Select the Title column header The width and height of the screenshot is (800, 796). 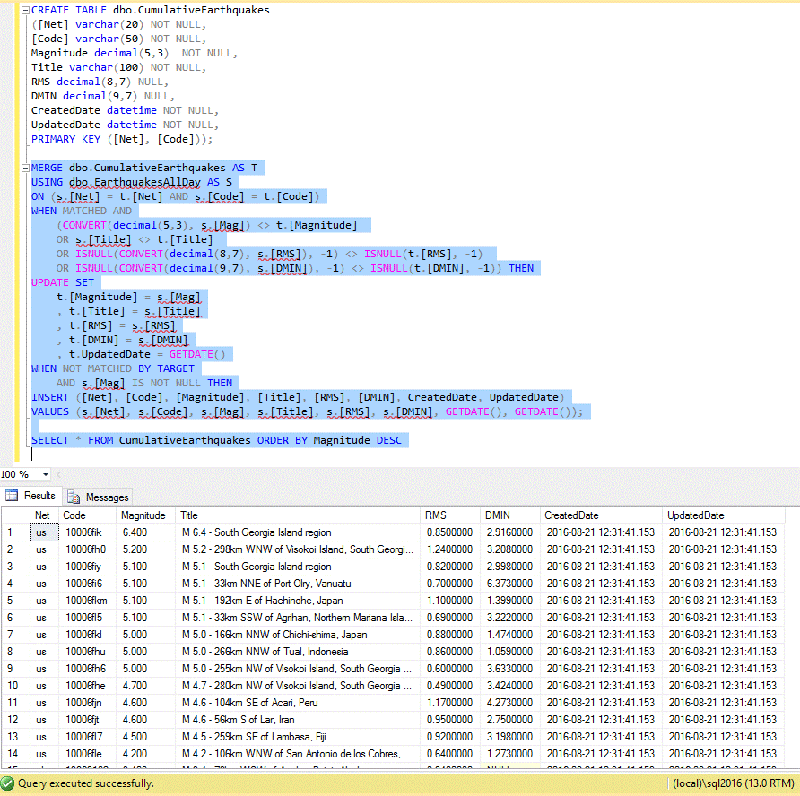(298, 515)
